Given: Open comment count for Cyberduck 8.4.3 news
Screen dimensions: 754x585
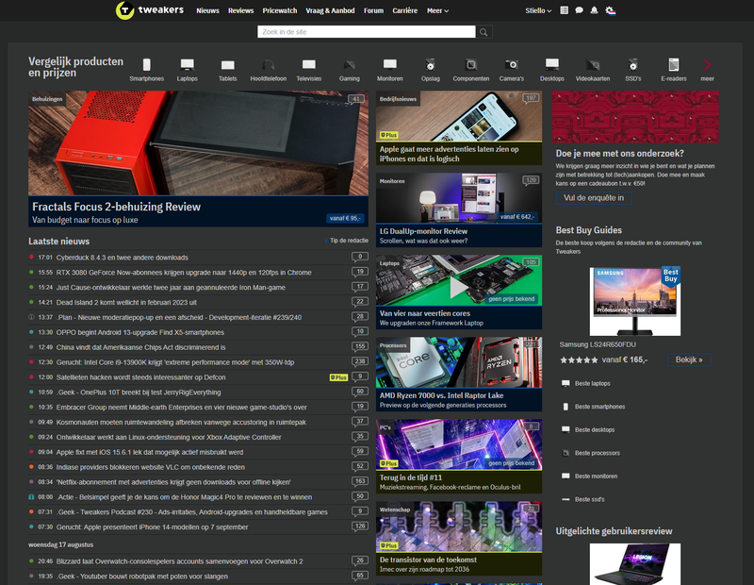Looking at the screenshot, I should click(x=360, y=257).
